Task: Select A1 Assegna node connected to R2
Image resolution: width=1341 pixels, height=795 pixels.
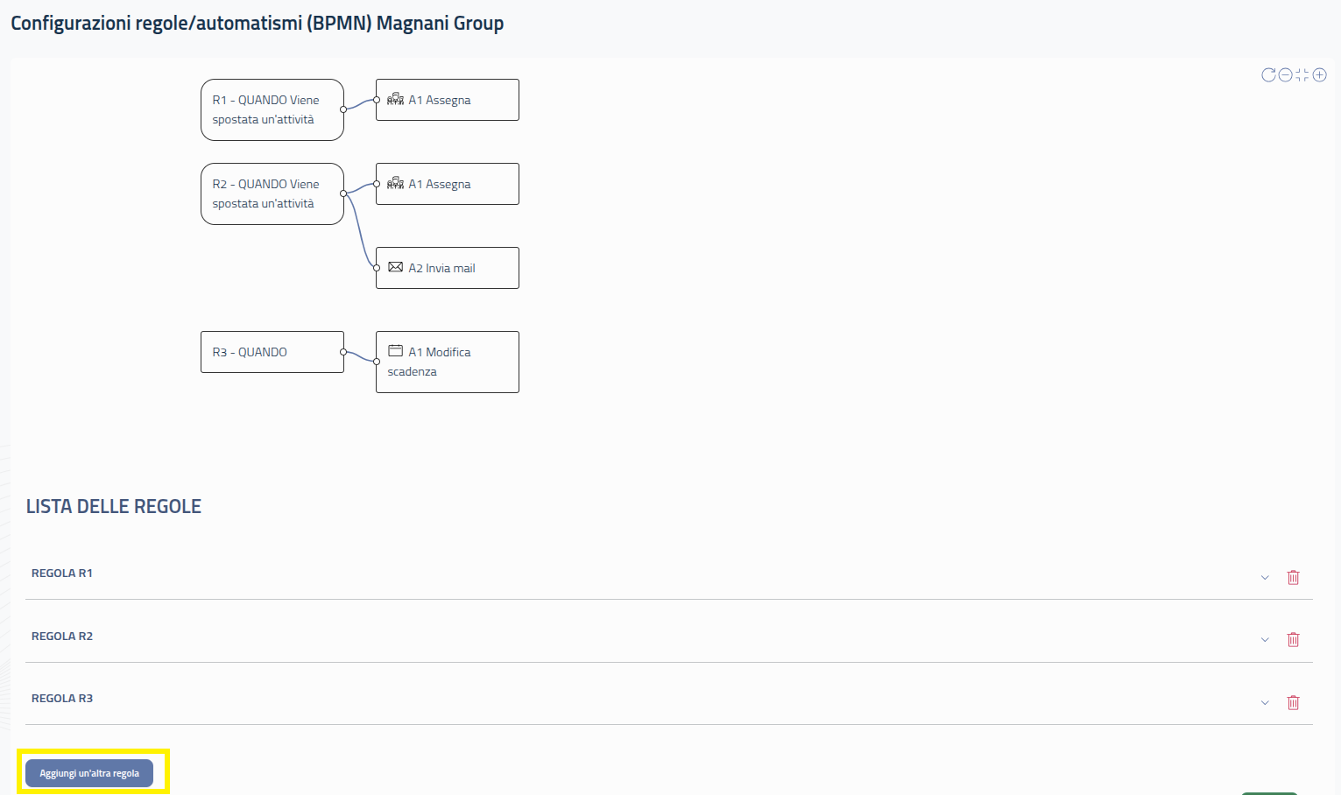Action: click(448, 184)
